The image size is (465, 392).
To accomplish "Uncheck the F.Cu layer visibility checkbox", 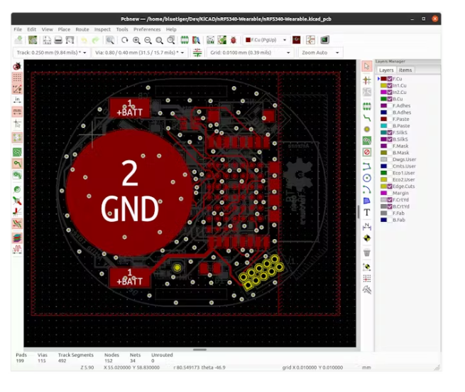I will pyautogui.click(x=390, y=79).
